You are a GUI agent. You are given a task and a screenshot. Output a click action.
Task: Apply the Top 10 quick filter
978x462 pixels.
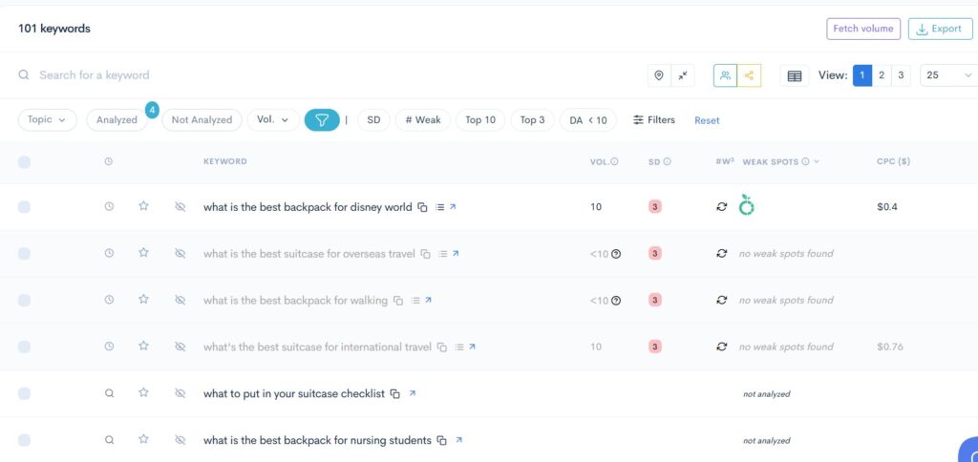tap(480, 120)
